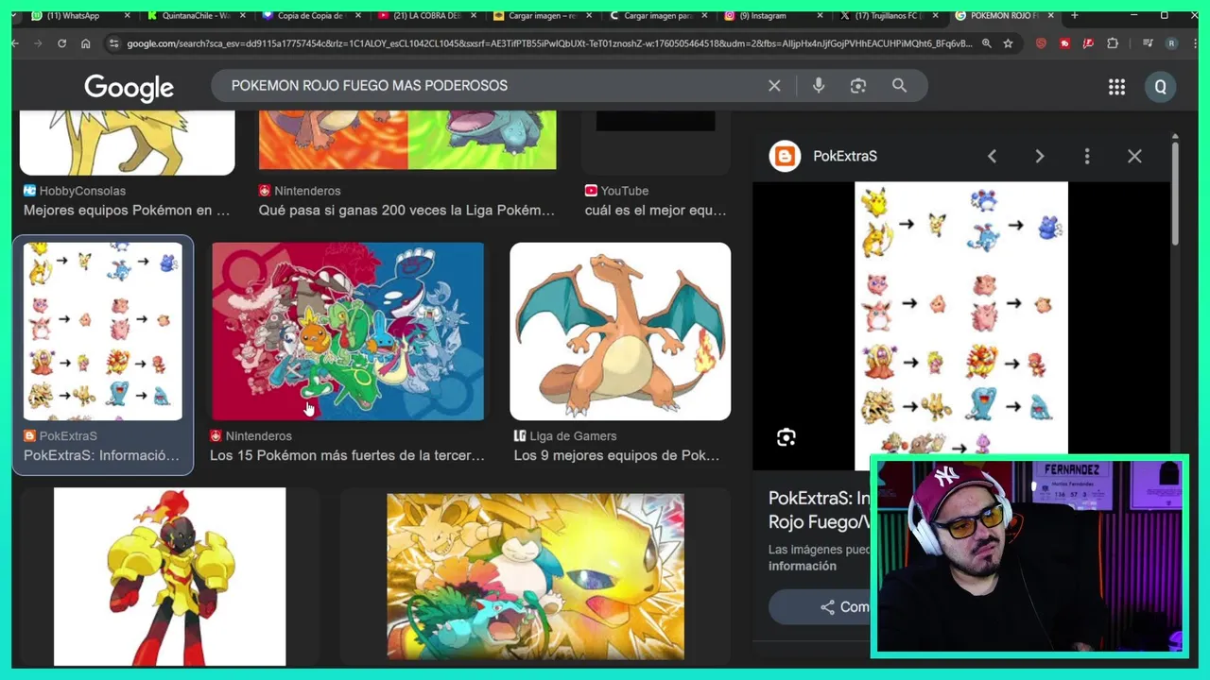Open the PokExtraS evolution chart thumbnail
The height and width of the screenshot is (680, 1210).
[103, 331]
